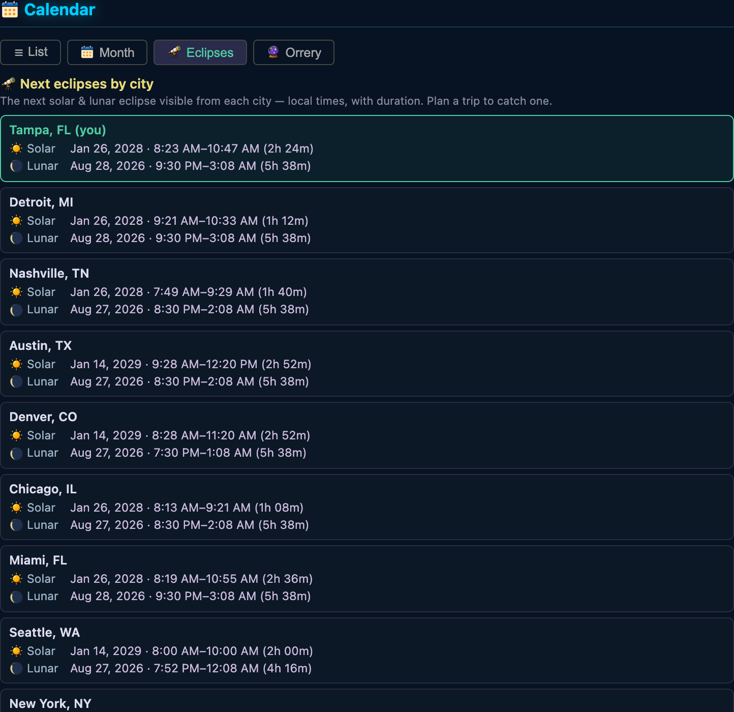The image size is (734, 712).
Task: Select the Seattle, WA city title
Action: coord(45,633)
